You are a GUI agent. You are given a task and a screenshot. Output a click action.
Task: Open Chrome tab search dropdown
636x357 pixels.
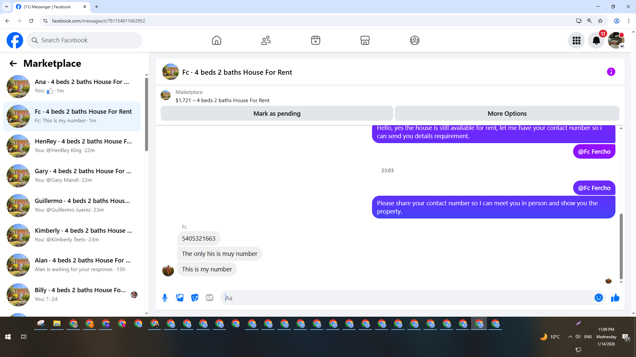[7, 7]
